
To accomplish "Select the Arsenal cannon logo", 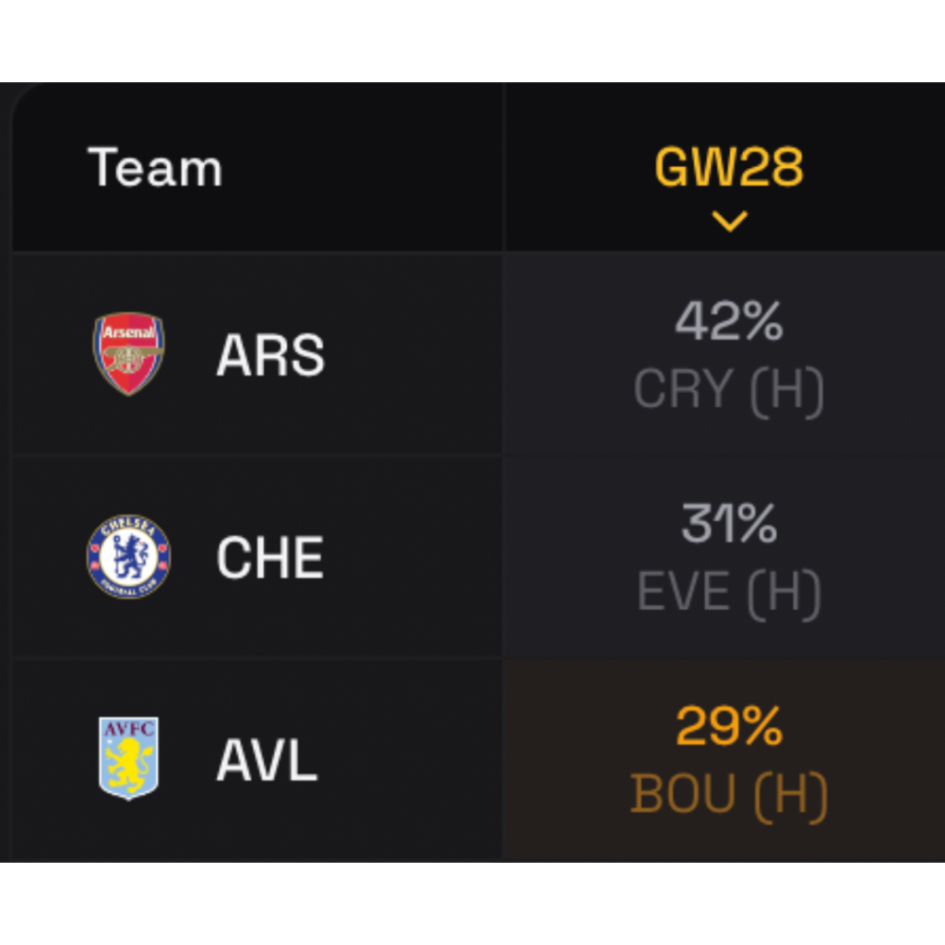I will [129, 353].
